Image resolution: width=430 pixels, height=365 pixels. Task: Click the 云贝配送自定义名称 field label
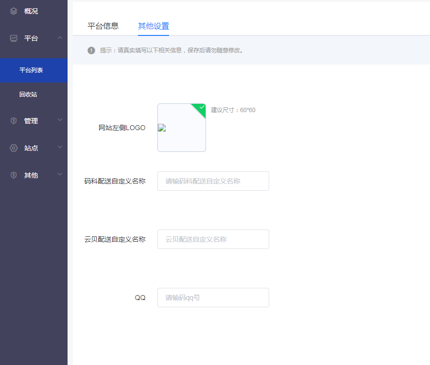115,239
